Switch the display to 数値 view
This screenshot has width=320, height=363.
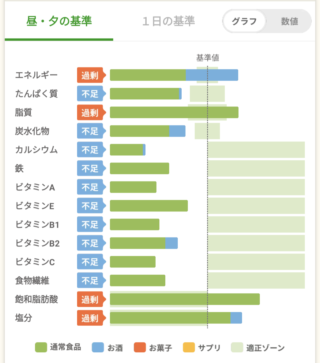pyautogui.click(x=289, y=21)
